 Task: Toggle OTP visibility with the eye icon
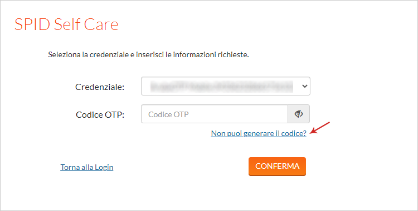click(299, 114)
